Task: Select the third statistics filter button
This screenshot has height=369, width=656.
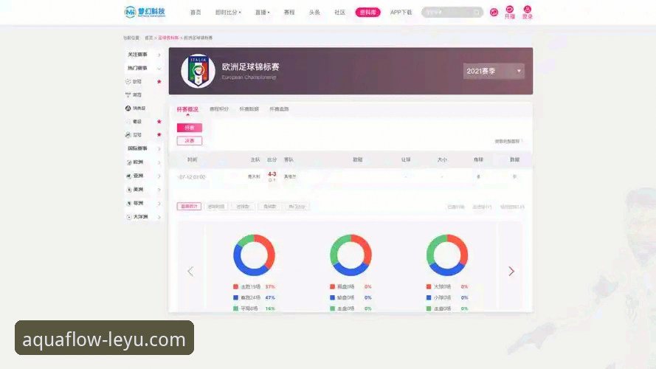Action: point(243,206)
